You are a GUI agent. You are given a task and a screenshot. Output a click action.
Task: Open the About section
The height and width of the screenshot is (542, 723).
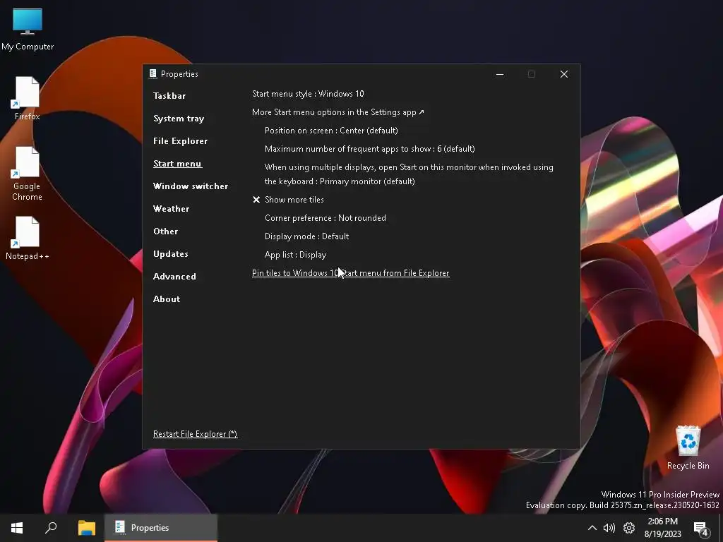click(x=167, y=299)
